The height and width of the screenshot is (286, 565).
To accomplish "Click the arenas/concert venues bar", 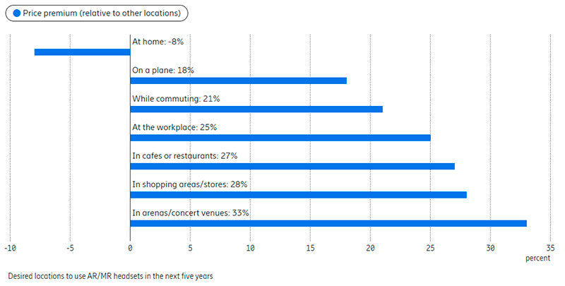I will pos(328,223).
